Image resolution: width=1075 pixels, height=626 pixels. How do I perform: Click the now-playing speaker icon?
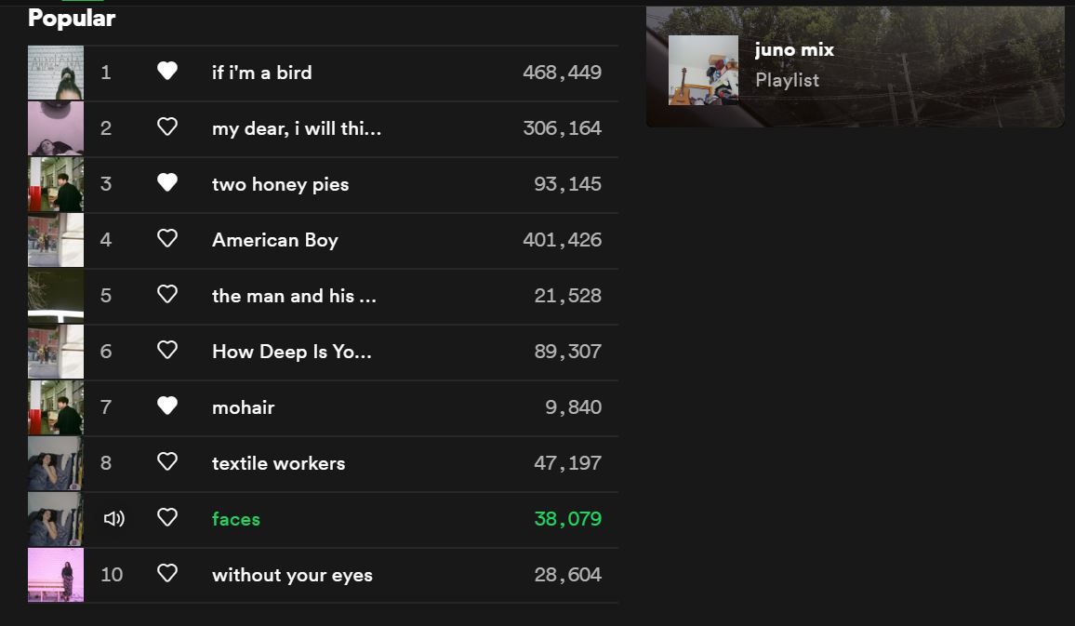113,518
